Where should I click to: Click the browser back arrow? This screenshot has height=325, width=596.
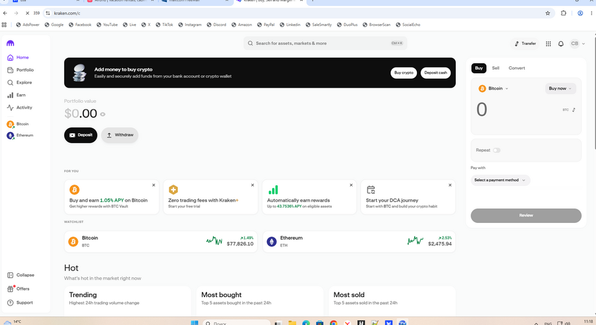click(5, 13)
